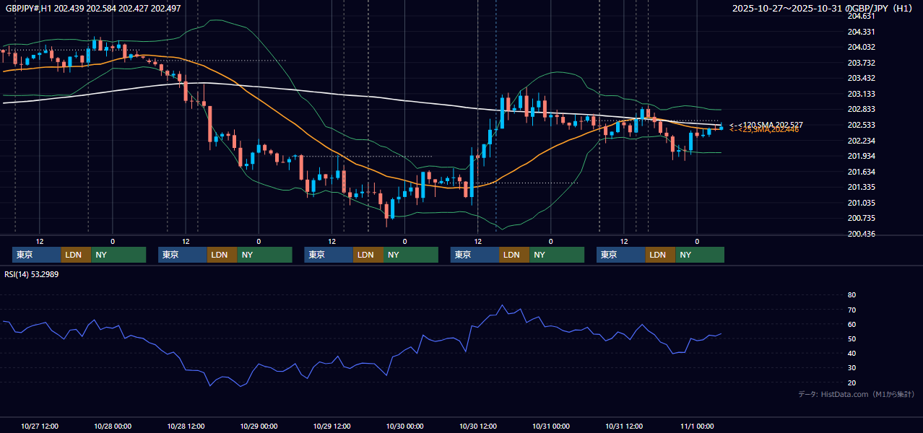Click price axis label 201.035
The width and height of the screenshot is (923, 433).
tap(861, 203)
